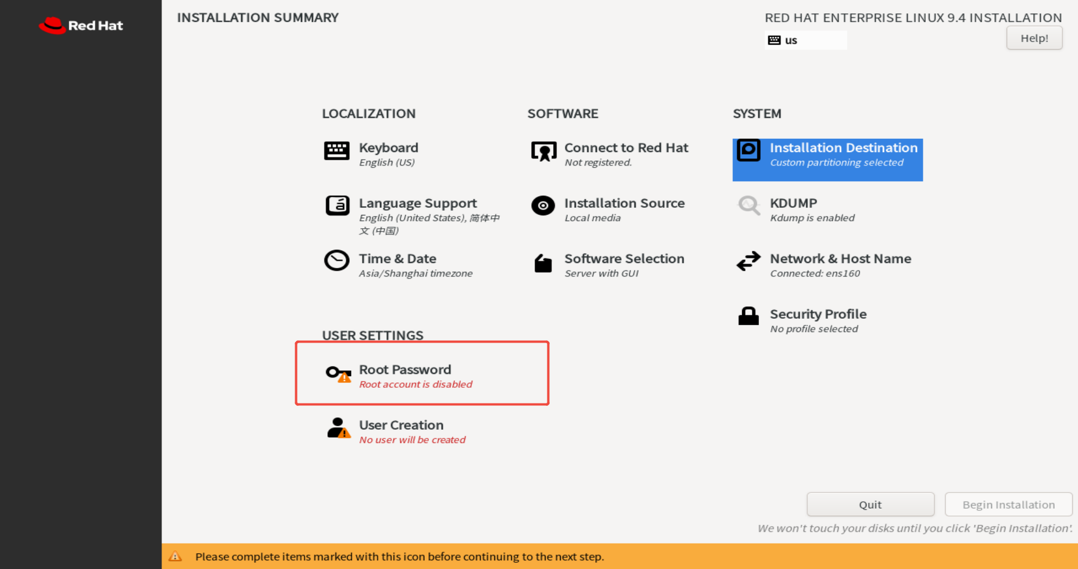Click the Quit button
Screen dimensions: 1078x569
[x=870, y=505]
